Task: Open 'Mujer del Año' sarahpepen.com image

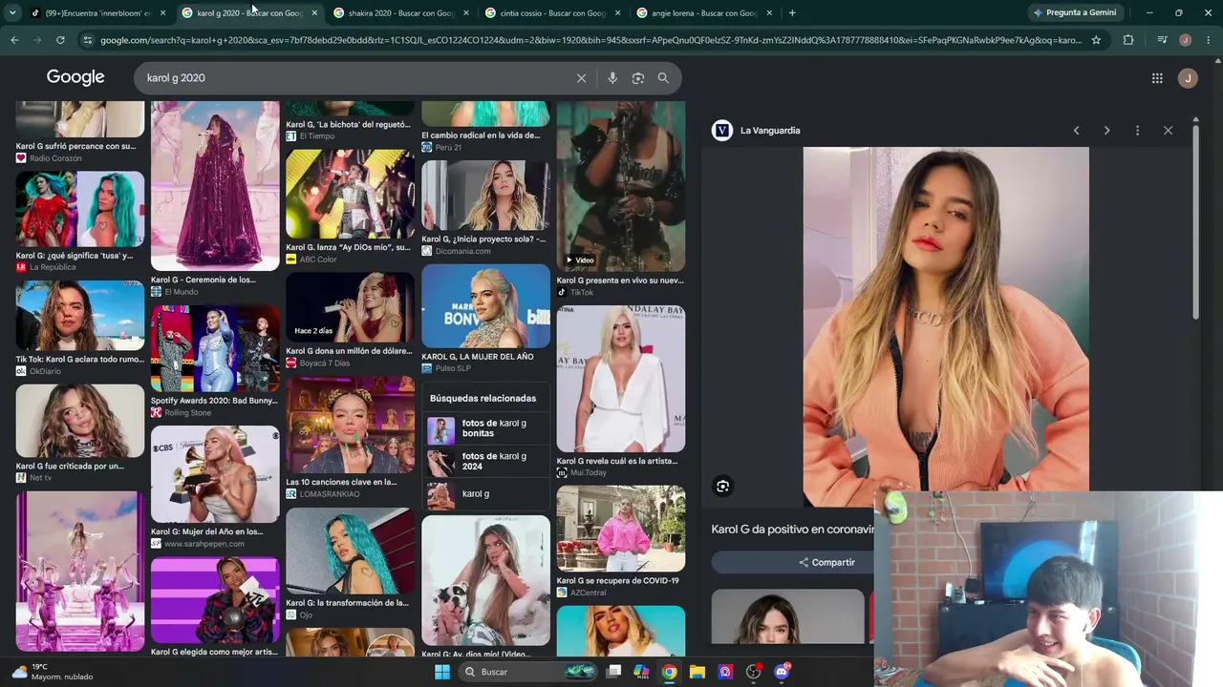Action: pos(215,474)
